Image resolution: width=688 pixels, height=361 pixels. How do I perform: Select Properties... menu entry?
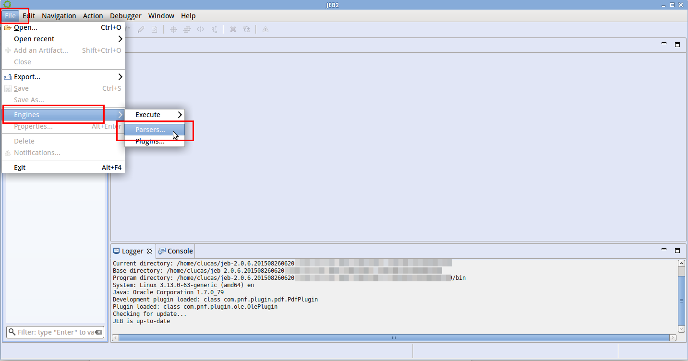[63, 126]
